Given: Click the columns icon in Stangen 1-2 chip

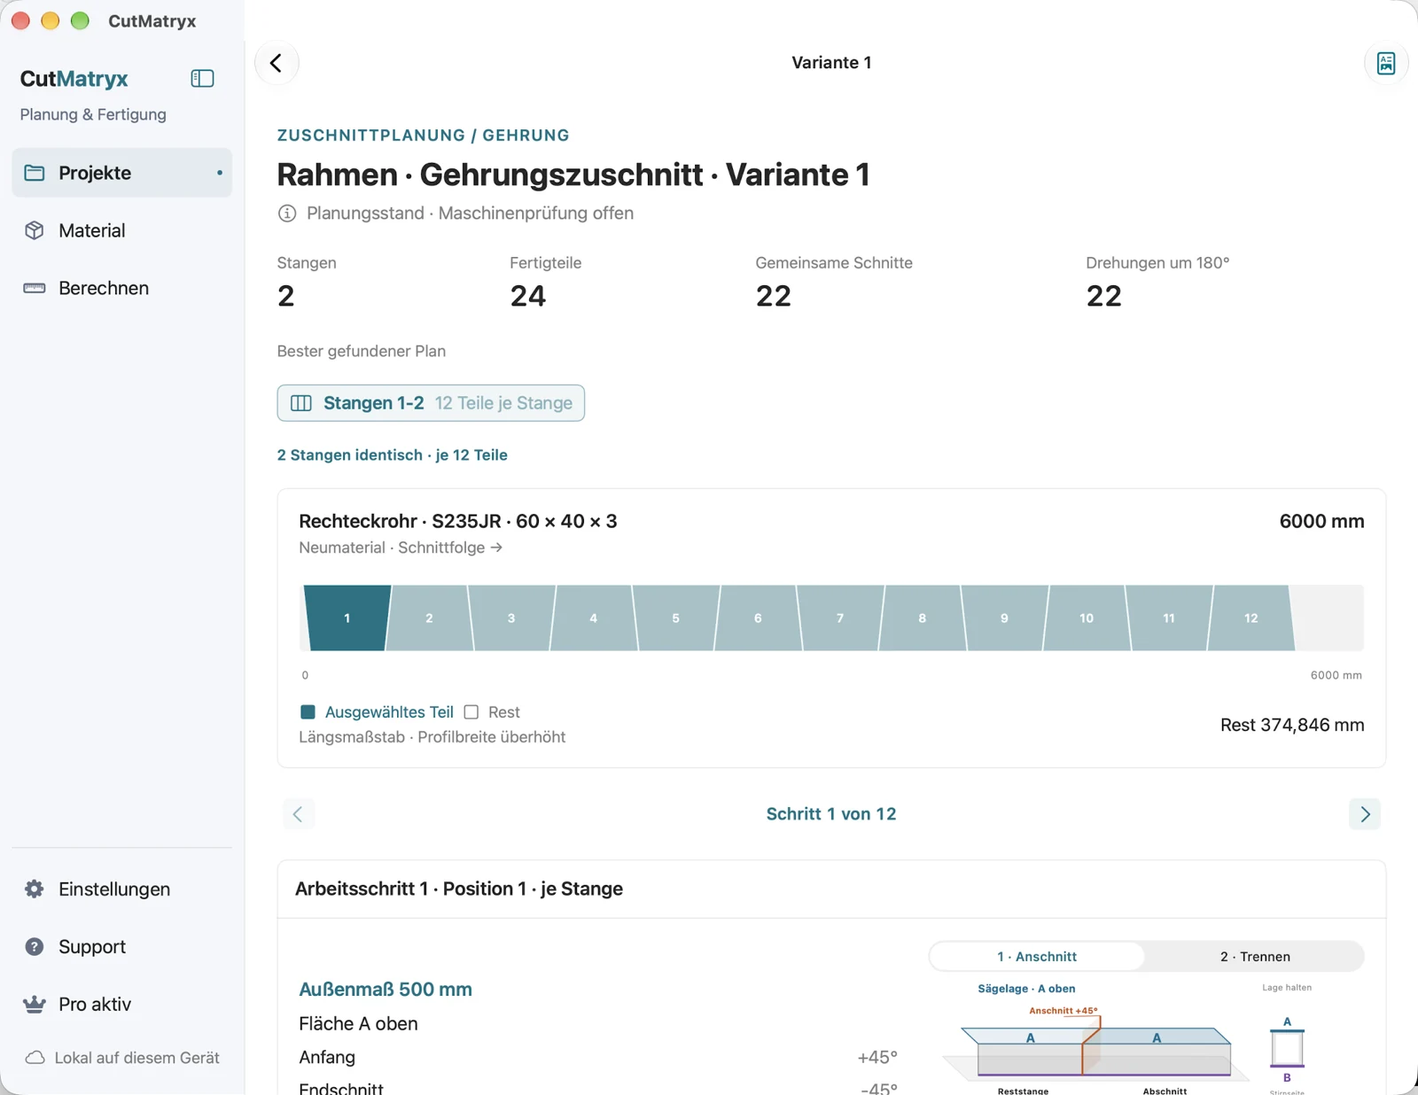Looking at the screenshot, I should [x=301, y=403].
